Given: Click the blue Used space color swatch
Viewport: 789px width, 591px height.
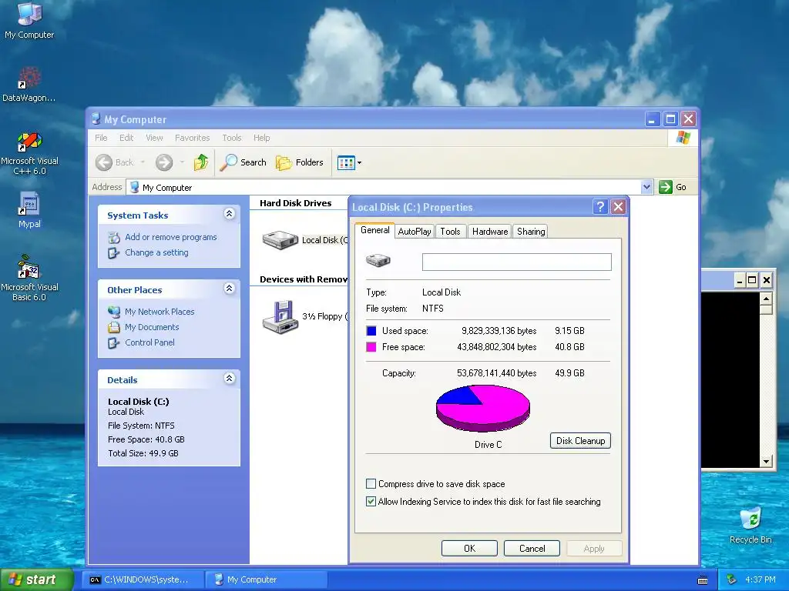Looking at the screenshot, I should tap(371, 331).
